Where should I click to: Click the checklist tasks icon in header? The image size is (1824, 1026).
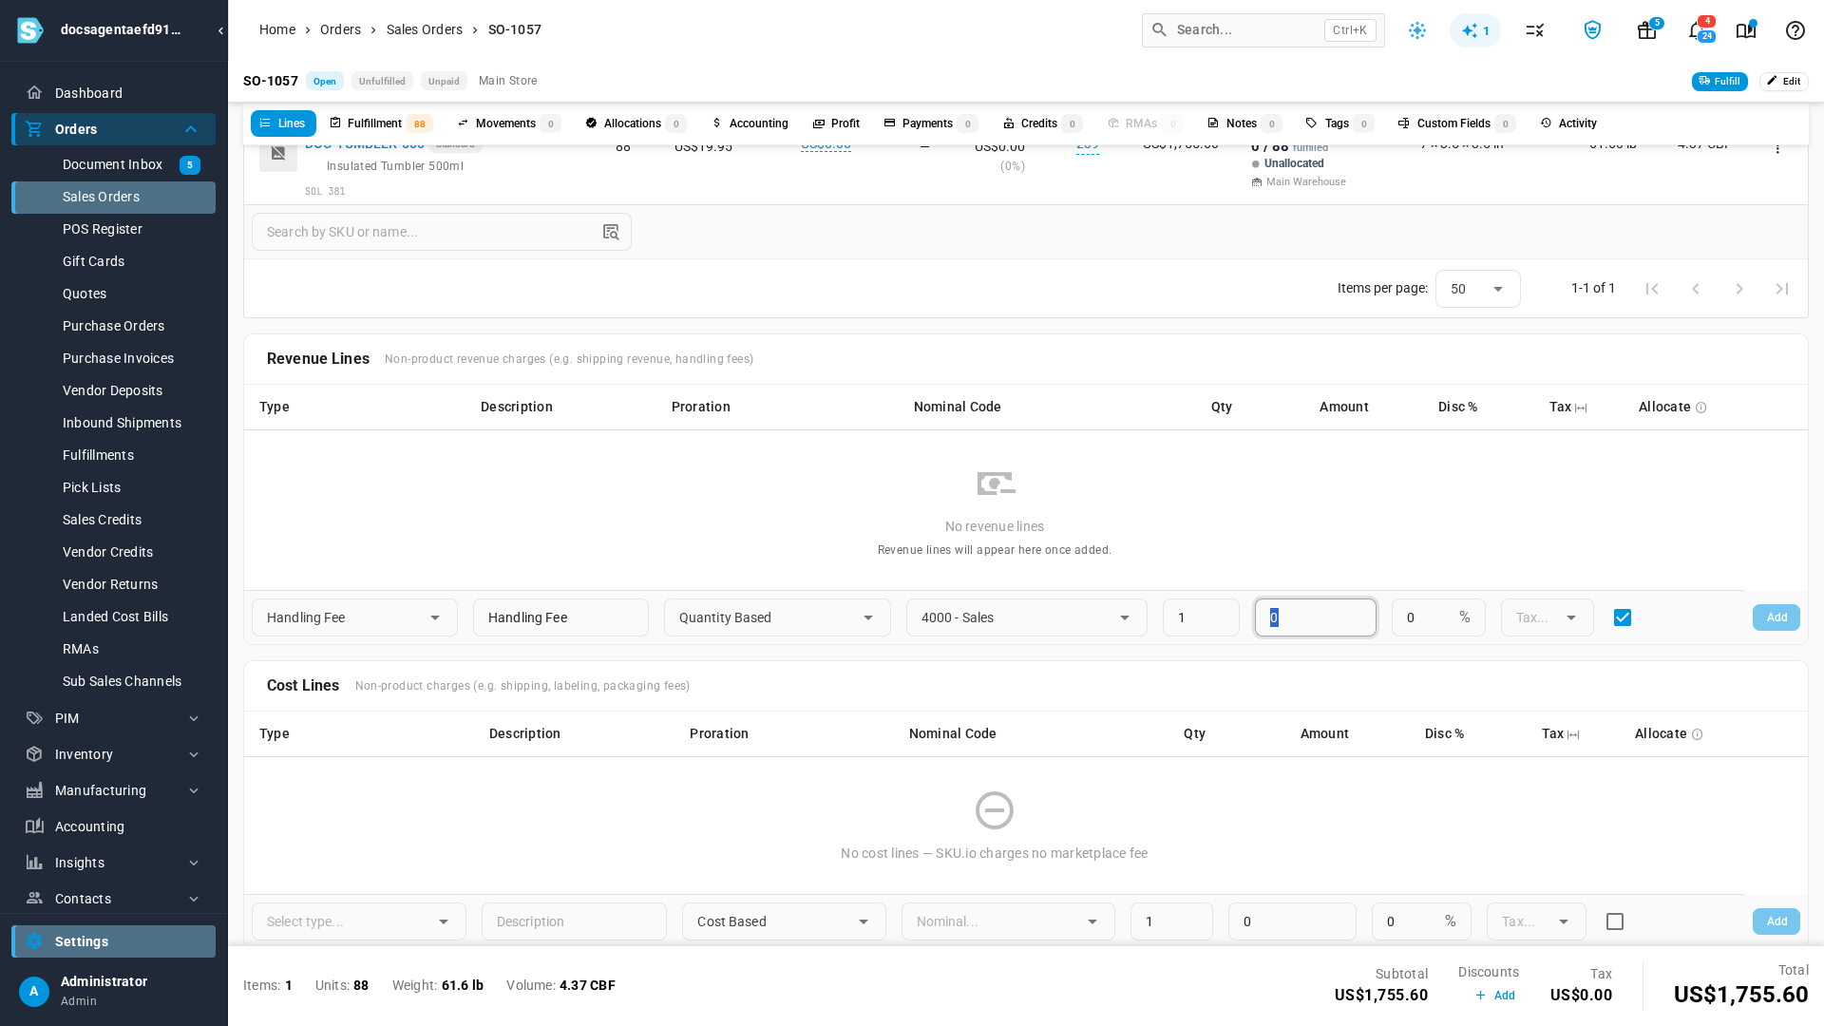point(1534,30)
